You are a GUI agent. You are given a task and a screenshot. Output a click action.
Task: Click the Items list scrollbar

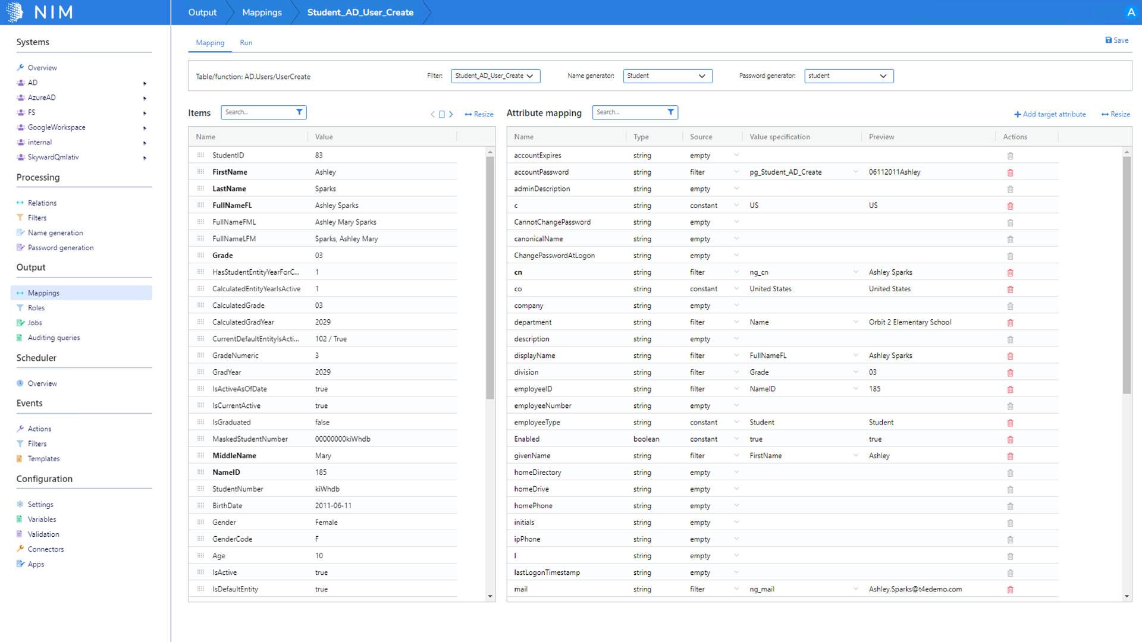pos(490,278)
